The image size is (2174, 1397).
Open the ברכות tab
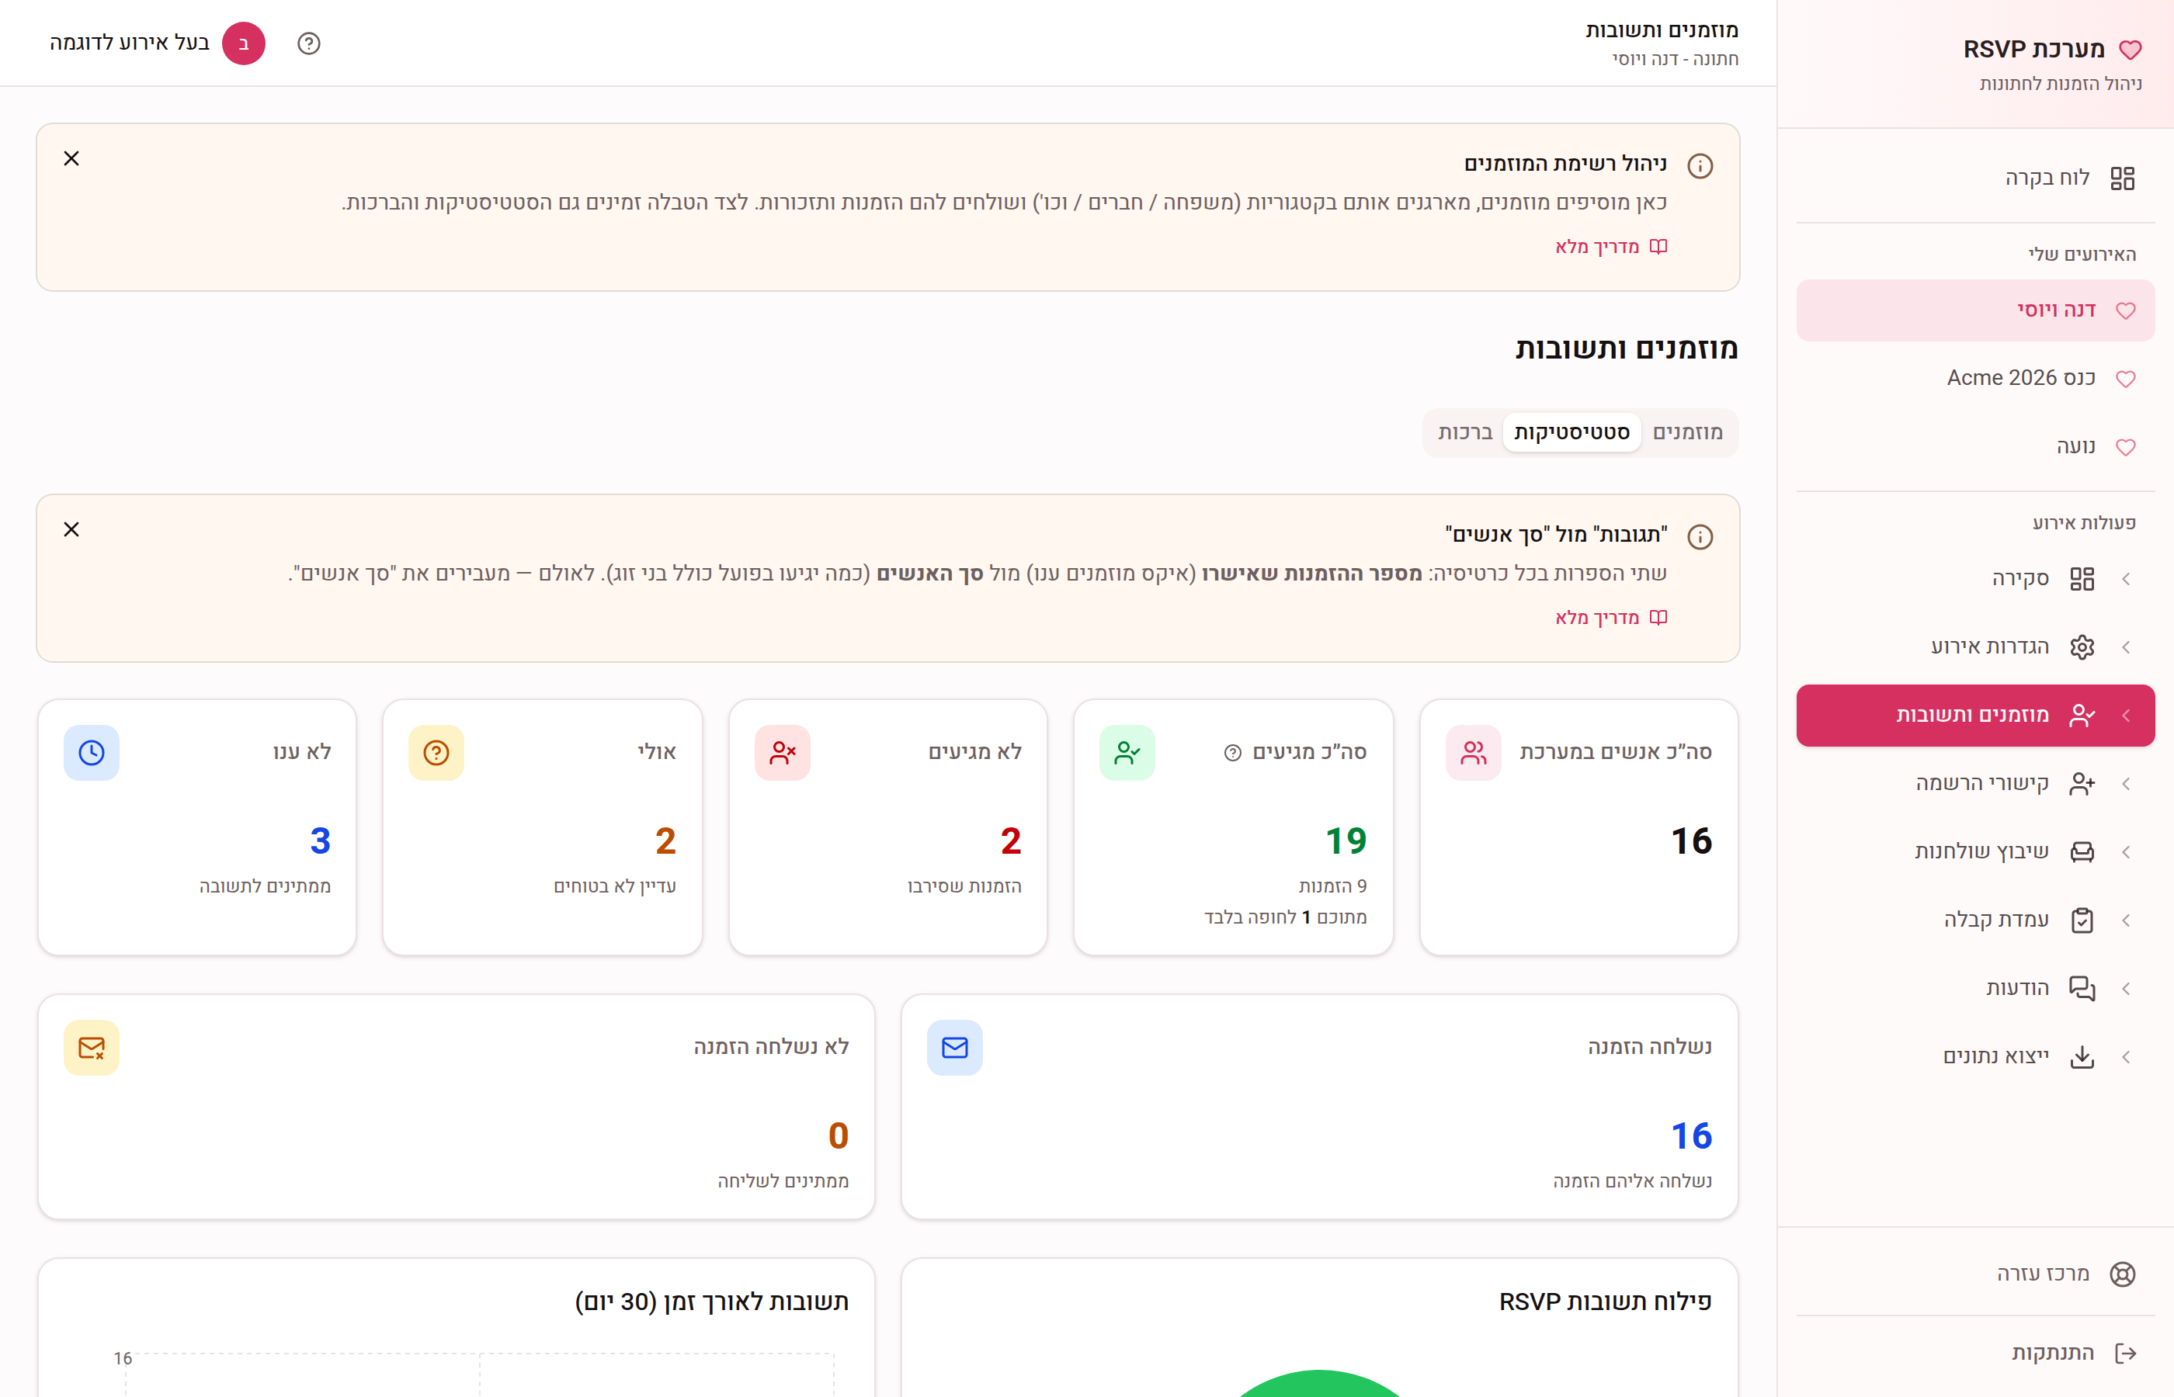click(x=1464, y=433)
